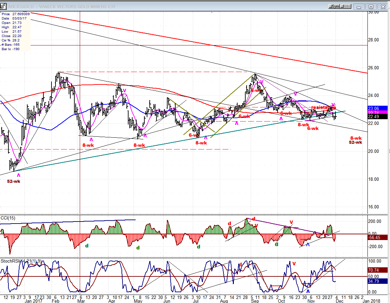Click the chart window icon in title bar
Screen dimensions: 390x303
pos(4,6)
